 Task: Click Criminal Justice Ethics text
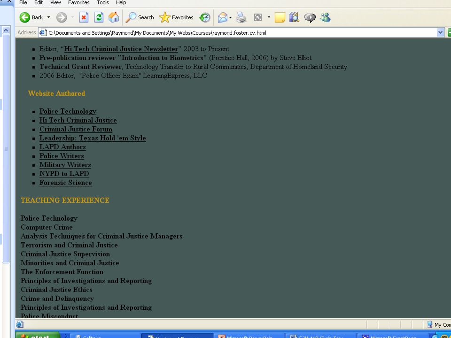point(57,290)
